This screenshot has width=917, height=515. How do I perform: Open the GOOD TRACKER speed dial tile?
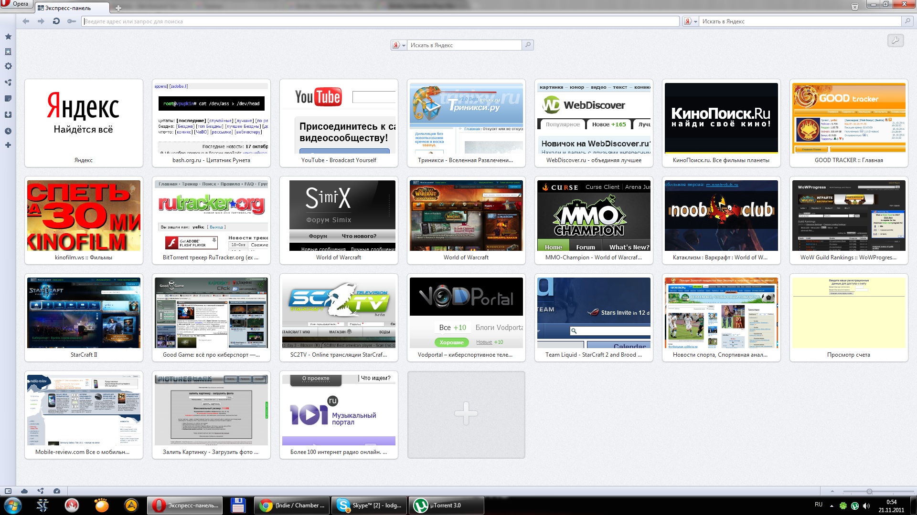tap(849, 123)
